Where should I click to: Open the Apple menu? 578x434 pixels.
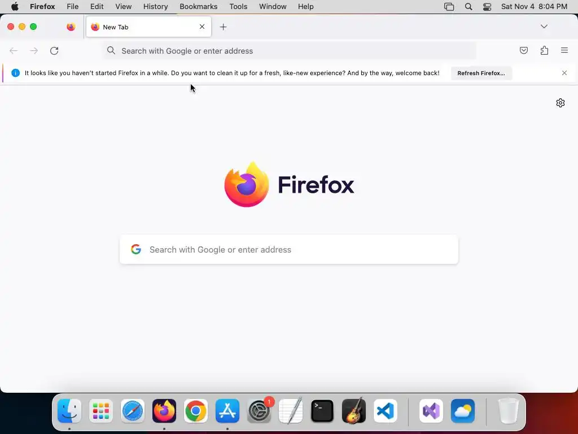(15, 7)
